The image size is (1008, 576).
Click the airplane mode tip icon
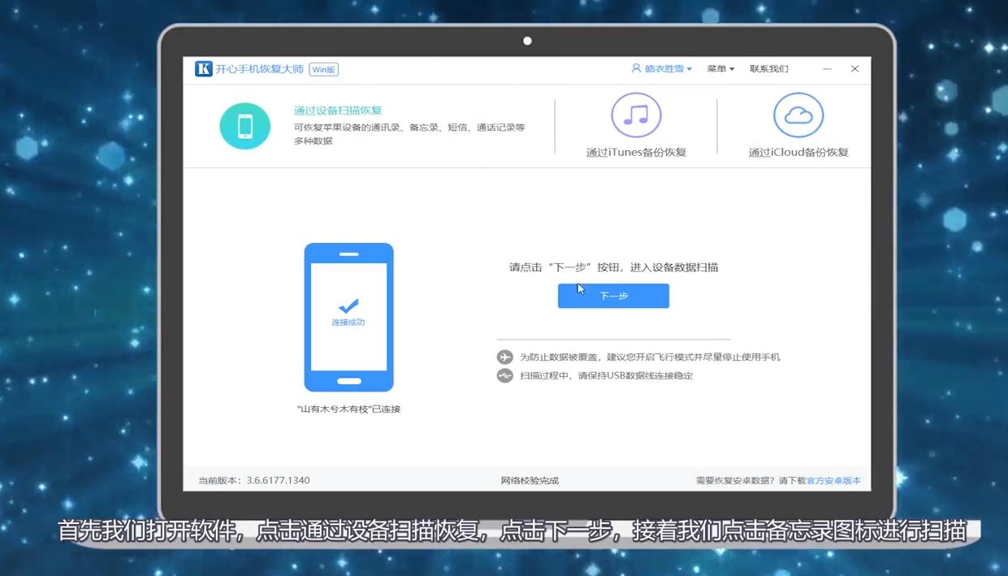pos(505,357)
